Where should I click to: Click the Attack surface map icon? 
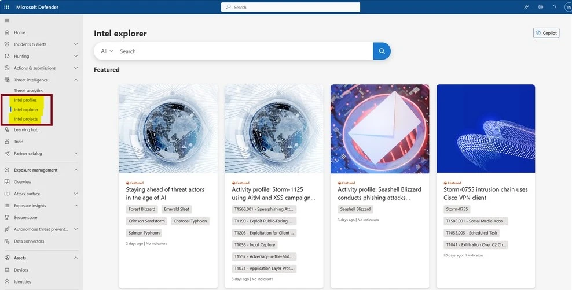7,194
